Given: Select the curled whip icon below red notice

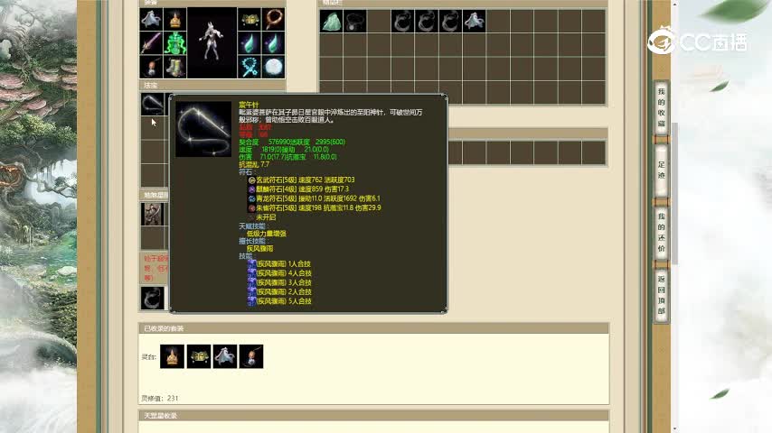Looking at the screenshot, I should [x=152, y=299].
